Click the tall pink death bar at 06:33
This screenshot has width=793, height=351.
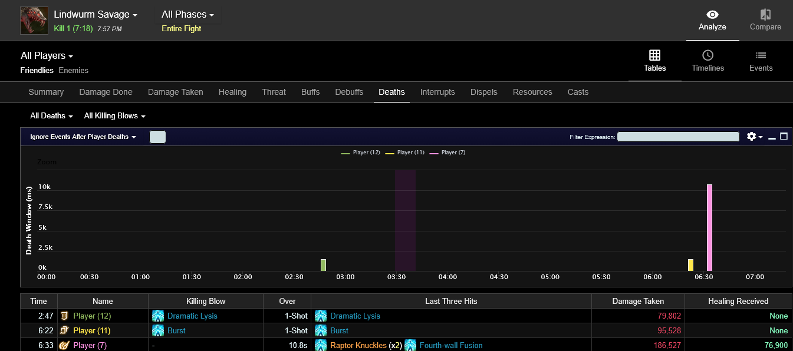click(709, 227)
